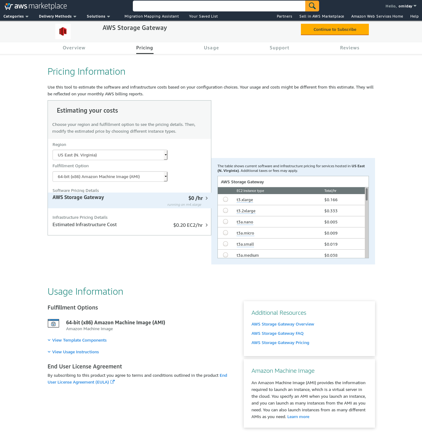Open Your Saved List
The height and width of the screenshot is (436, 422).
tap(203, 16)
